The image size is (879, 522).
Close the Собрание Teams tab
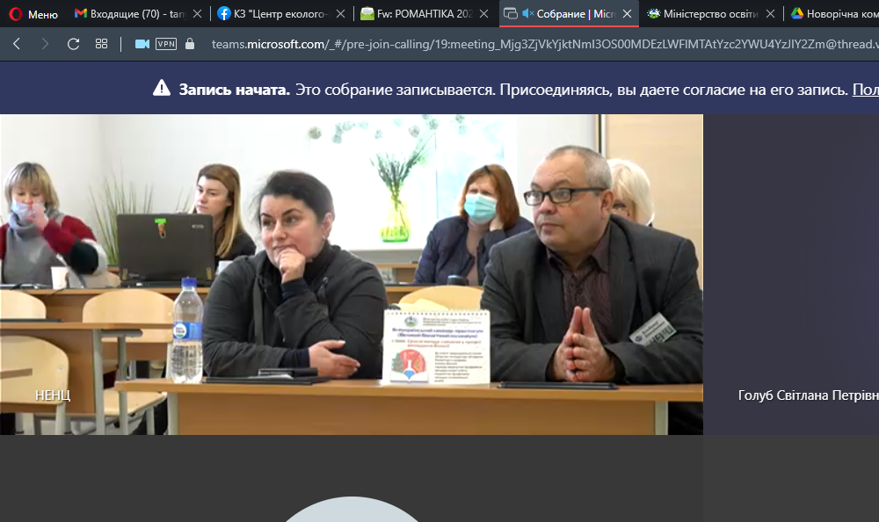[628, 13]
